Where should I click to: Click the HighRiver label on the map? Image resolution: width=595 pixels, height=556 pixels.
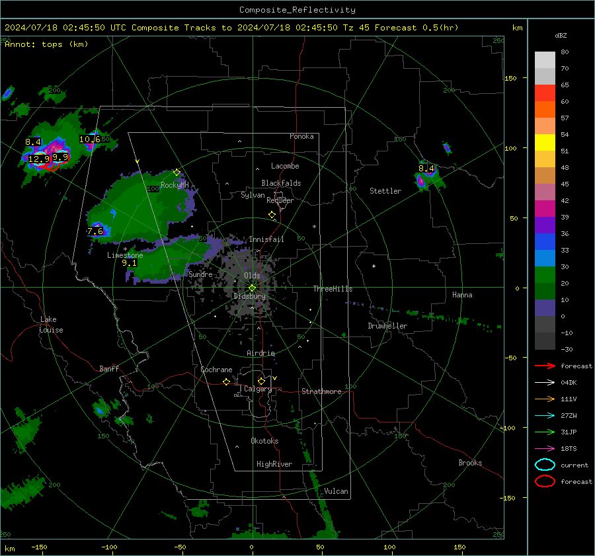274,464
